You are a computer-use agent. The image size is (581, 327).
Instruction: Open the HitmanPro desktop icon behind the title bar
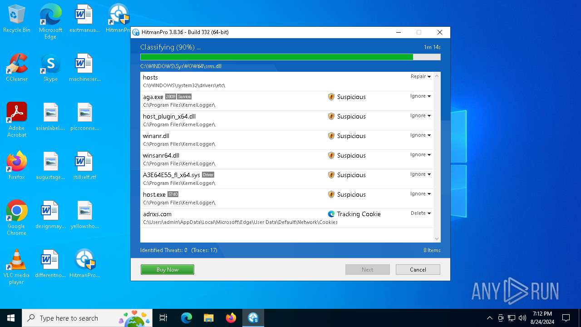[118, 19]
